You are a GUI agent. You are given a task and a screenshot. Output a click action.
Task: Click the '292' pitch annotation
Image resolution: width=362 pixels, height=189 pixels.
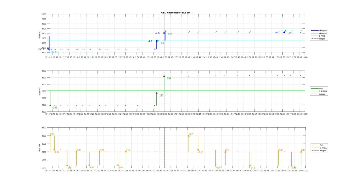[x=161, y=95]
